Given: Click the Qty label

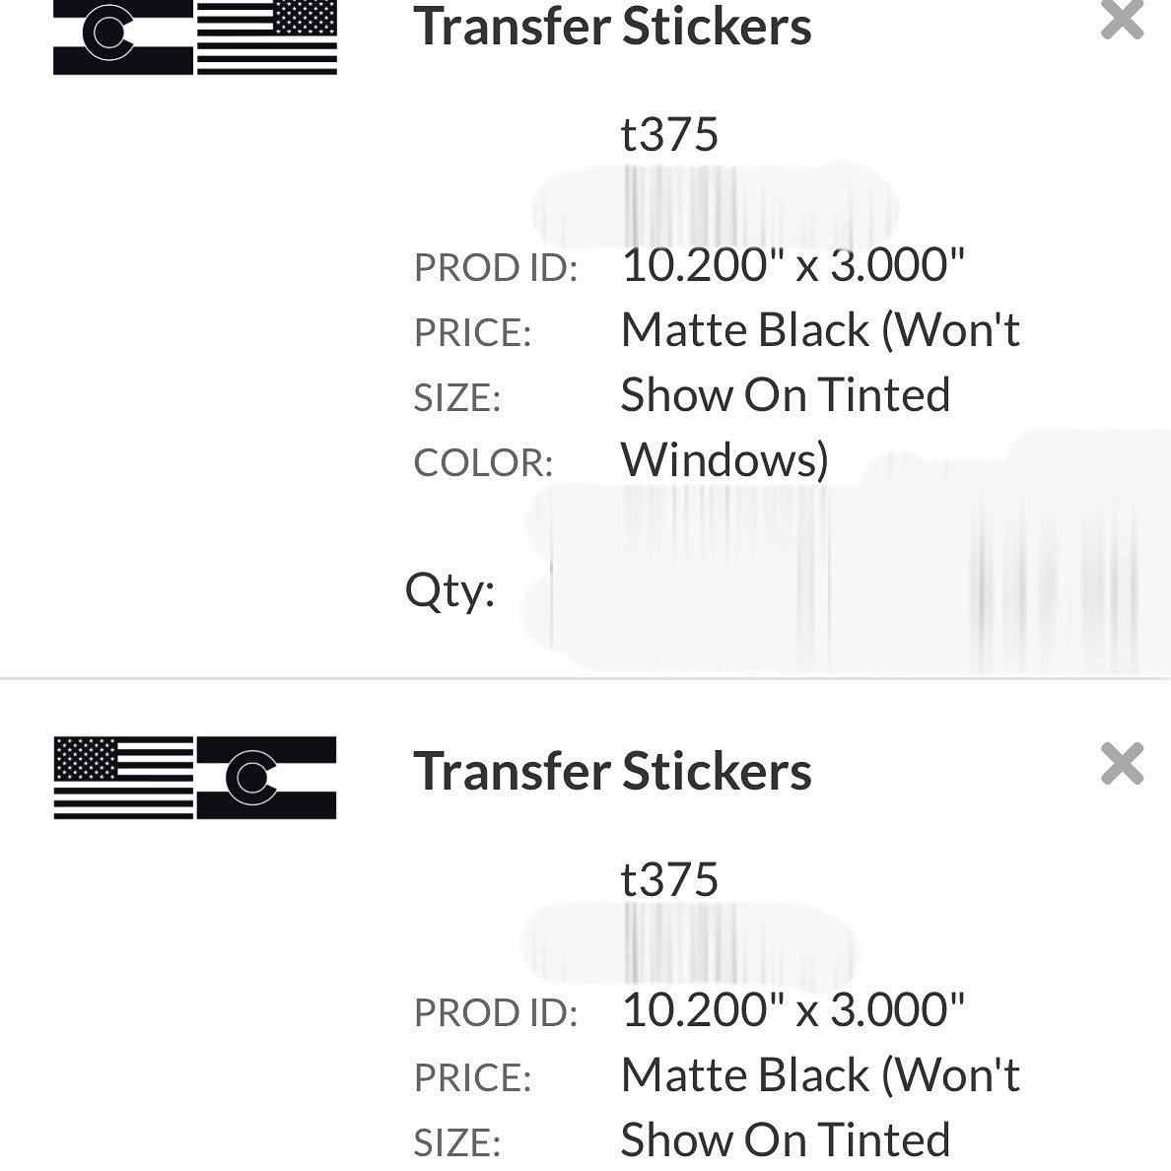Looking at the screenshot, I should click(x=449, y=591).
